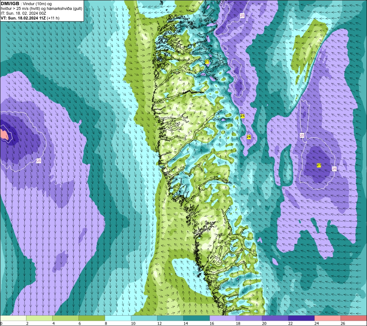Image resolution: width=367 pixels, height=326 pixels.
Task: Click the yellow gust label '26' on the map
Action: point(249,137)
